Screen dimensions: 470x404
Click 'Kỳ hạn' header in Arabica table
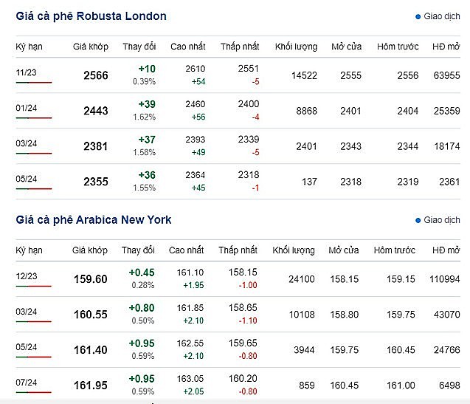point(29,250)
